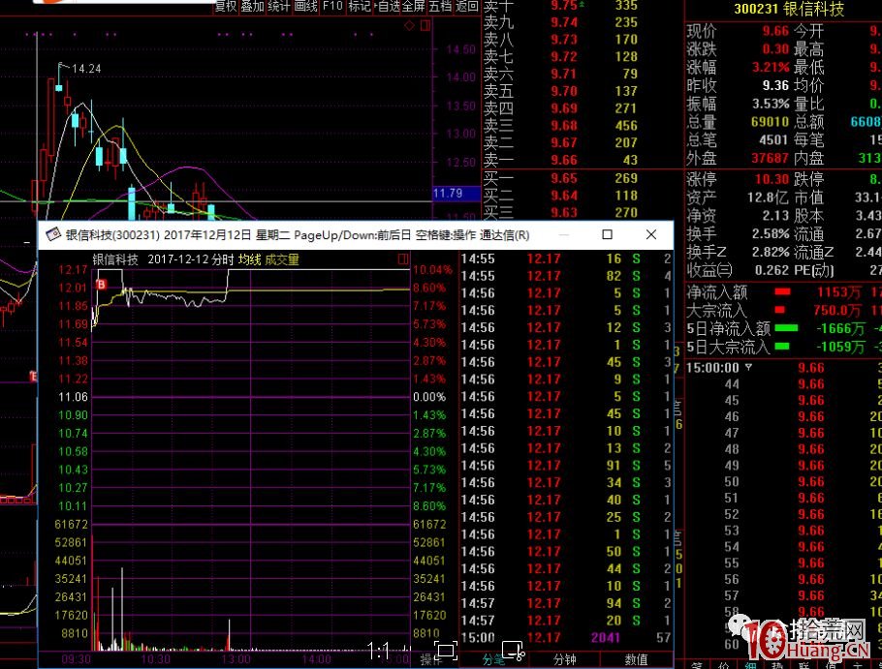Maximize the 银信科技 intraday popup window

click(x=607, y=234)
